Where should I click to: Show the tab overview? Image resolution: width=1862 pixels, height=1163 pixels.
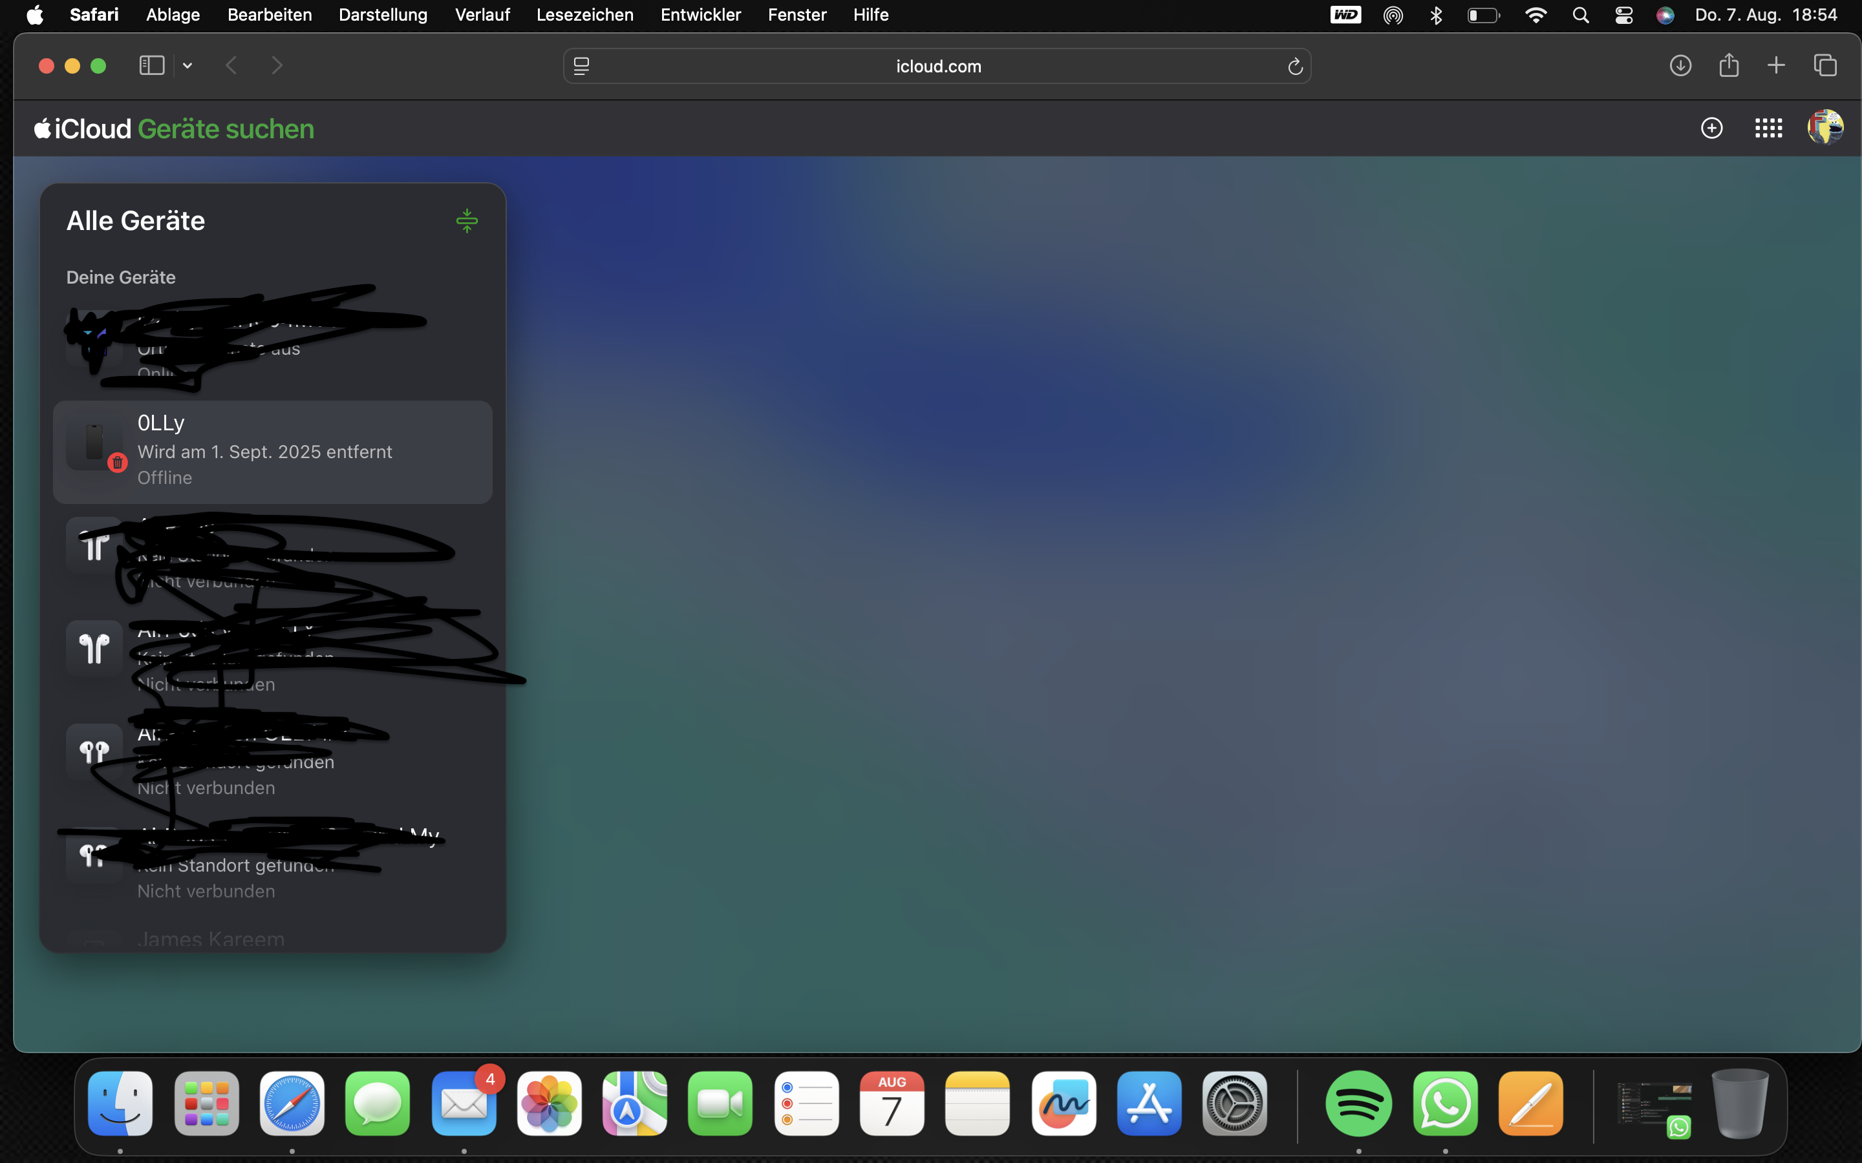[x=1825, y=66]
